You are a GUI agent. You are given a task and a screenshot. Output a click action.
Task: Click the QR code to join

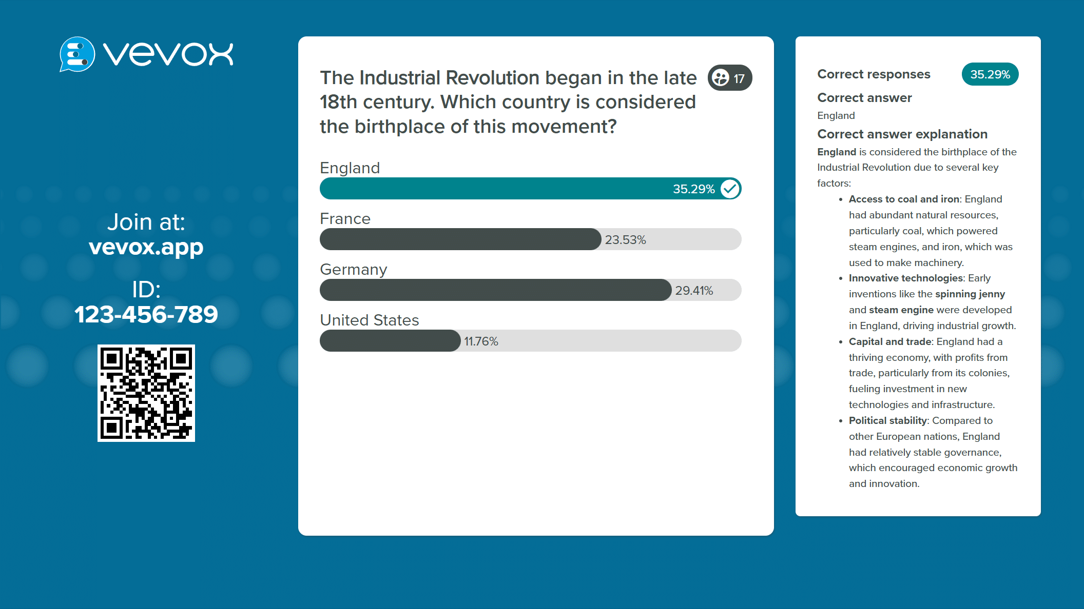146,393
